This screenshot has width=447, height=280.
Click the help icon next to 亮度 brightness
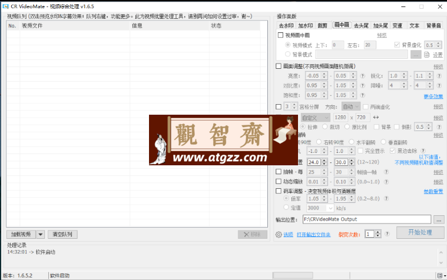[x=362, y=76]
